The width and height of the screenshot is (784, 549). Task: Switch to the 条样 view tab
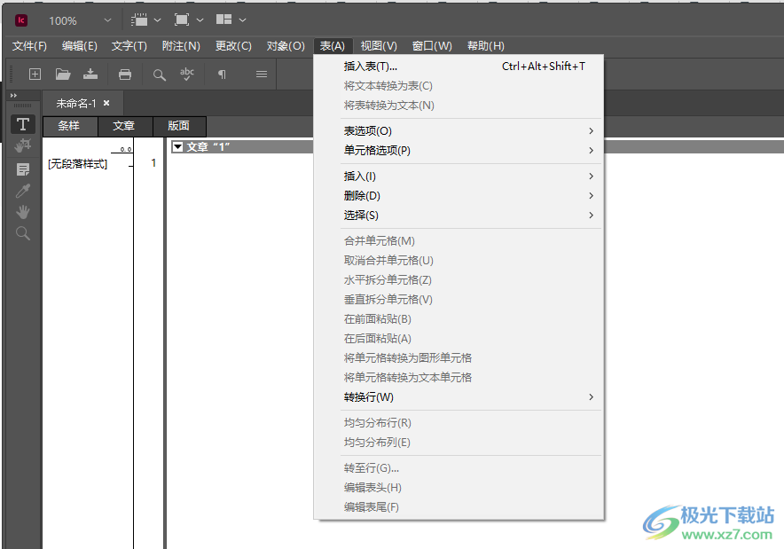(x=70, y=126)
